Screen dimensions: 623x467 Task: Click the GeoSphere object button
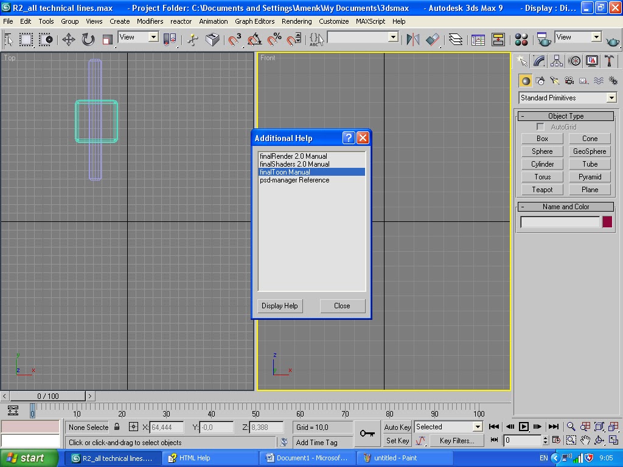pos(590,151)
